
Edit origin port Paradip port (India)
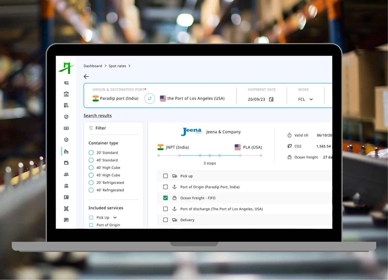(x=119, y=98)
